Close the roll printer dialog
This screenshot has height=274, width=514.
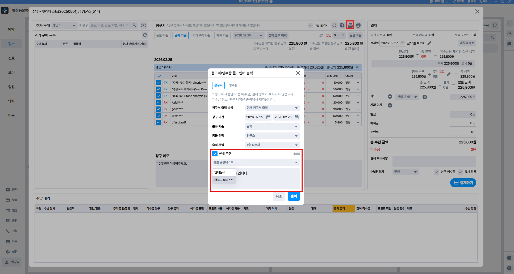pyautogui.click(x=298, y=73)
